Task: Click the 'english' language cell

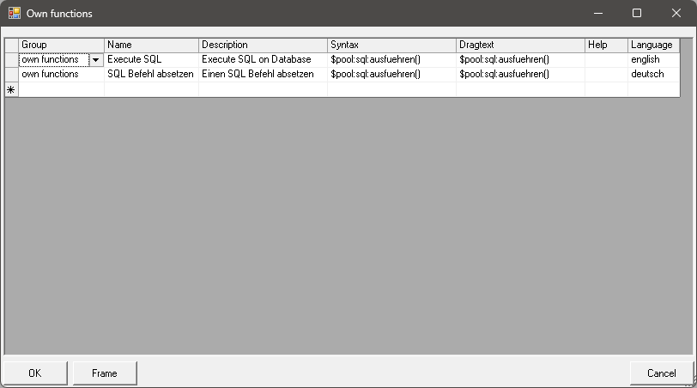Action: 653,60
